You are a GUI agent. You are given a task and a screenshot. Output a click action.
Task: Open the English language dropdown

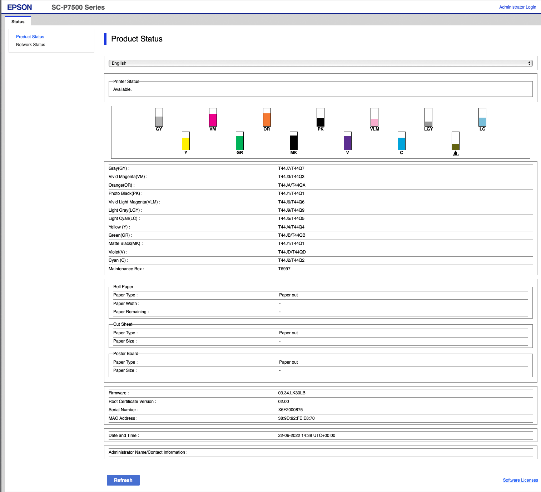click(321, 63)
